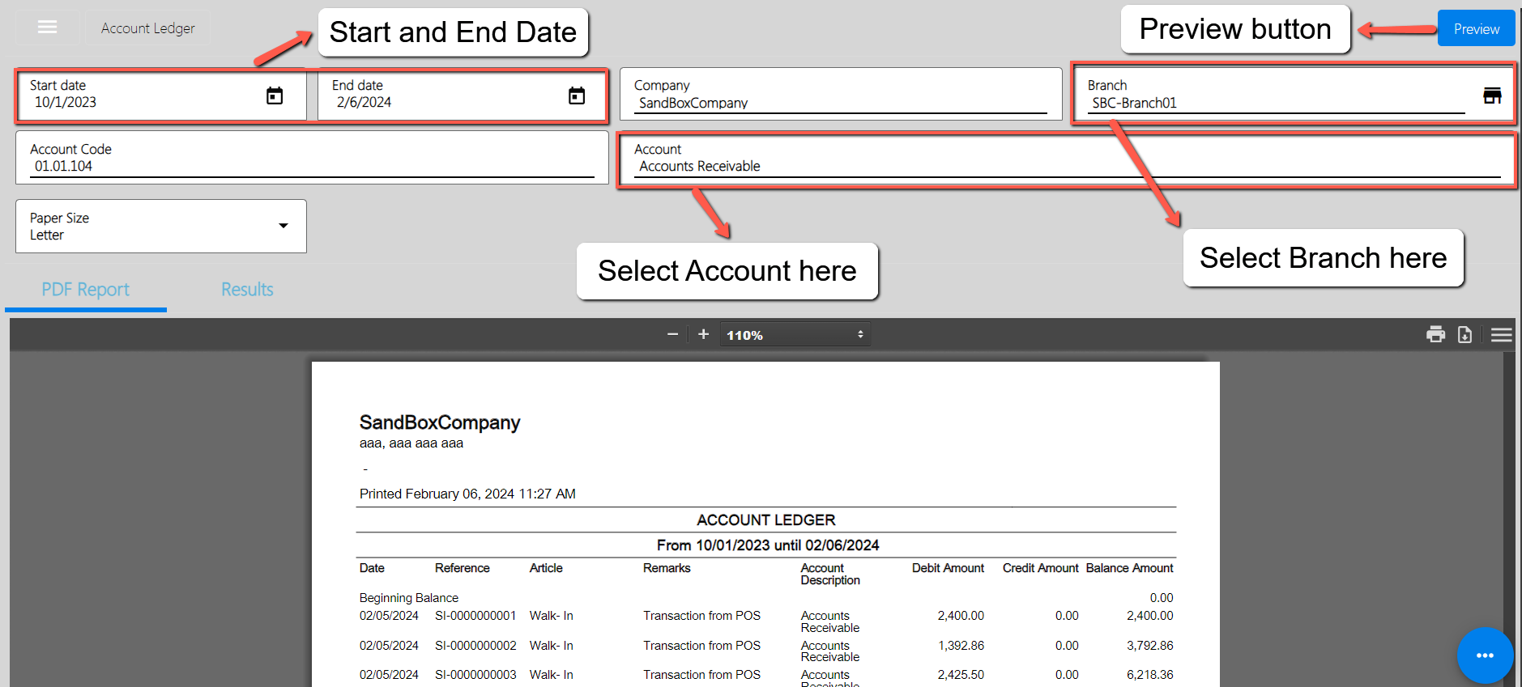
Task: Zoom out the PDF with minus
Action: 672,334
